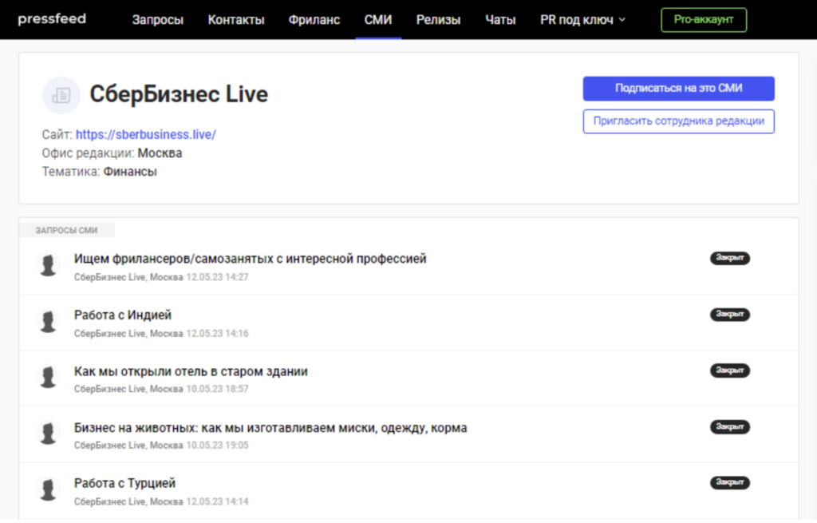The width and height of the screenshot is (817, 523).
Task: Open the sberbusiness.live website link
Action: pyautogui.click(x=146, y=135)
